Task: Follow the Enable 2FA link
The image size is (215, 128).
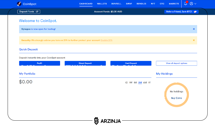Action: click(106, 40)
